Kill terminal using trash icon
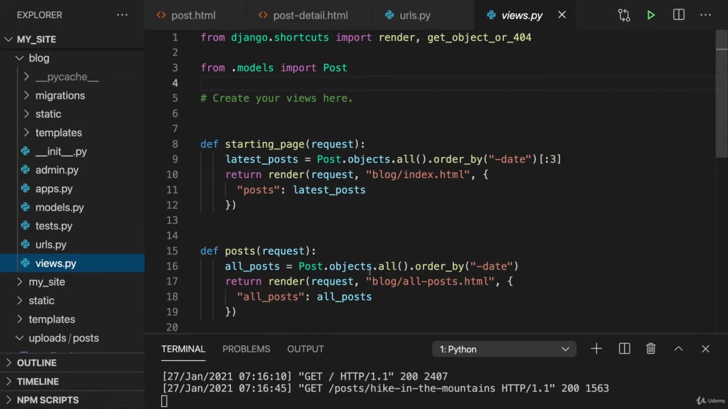The width and height of the screenshot is (728, 409). pyautogui.click(x=651, y=349)
